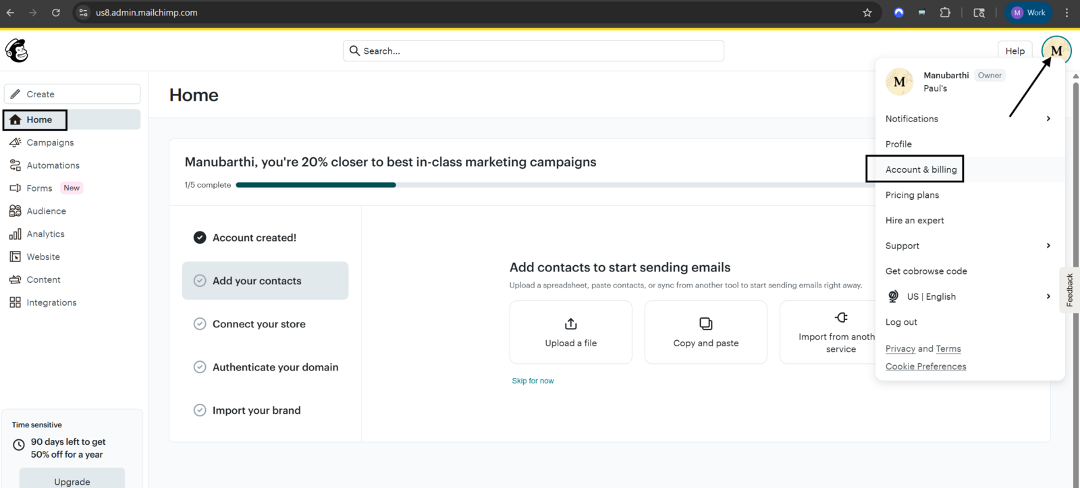Open Campaigns in the sidebar
The image size is (1080, 488).
[50, 142]
